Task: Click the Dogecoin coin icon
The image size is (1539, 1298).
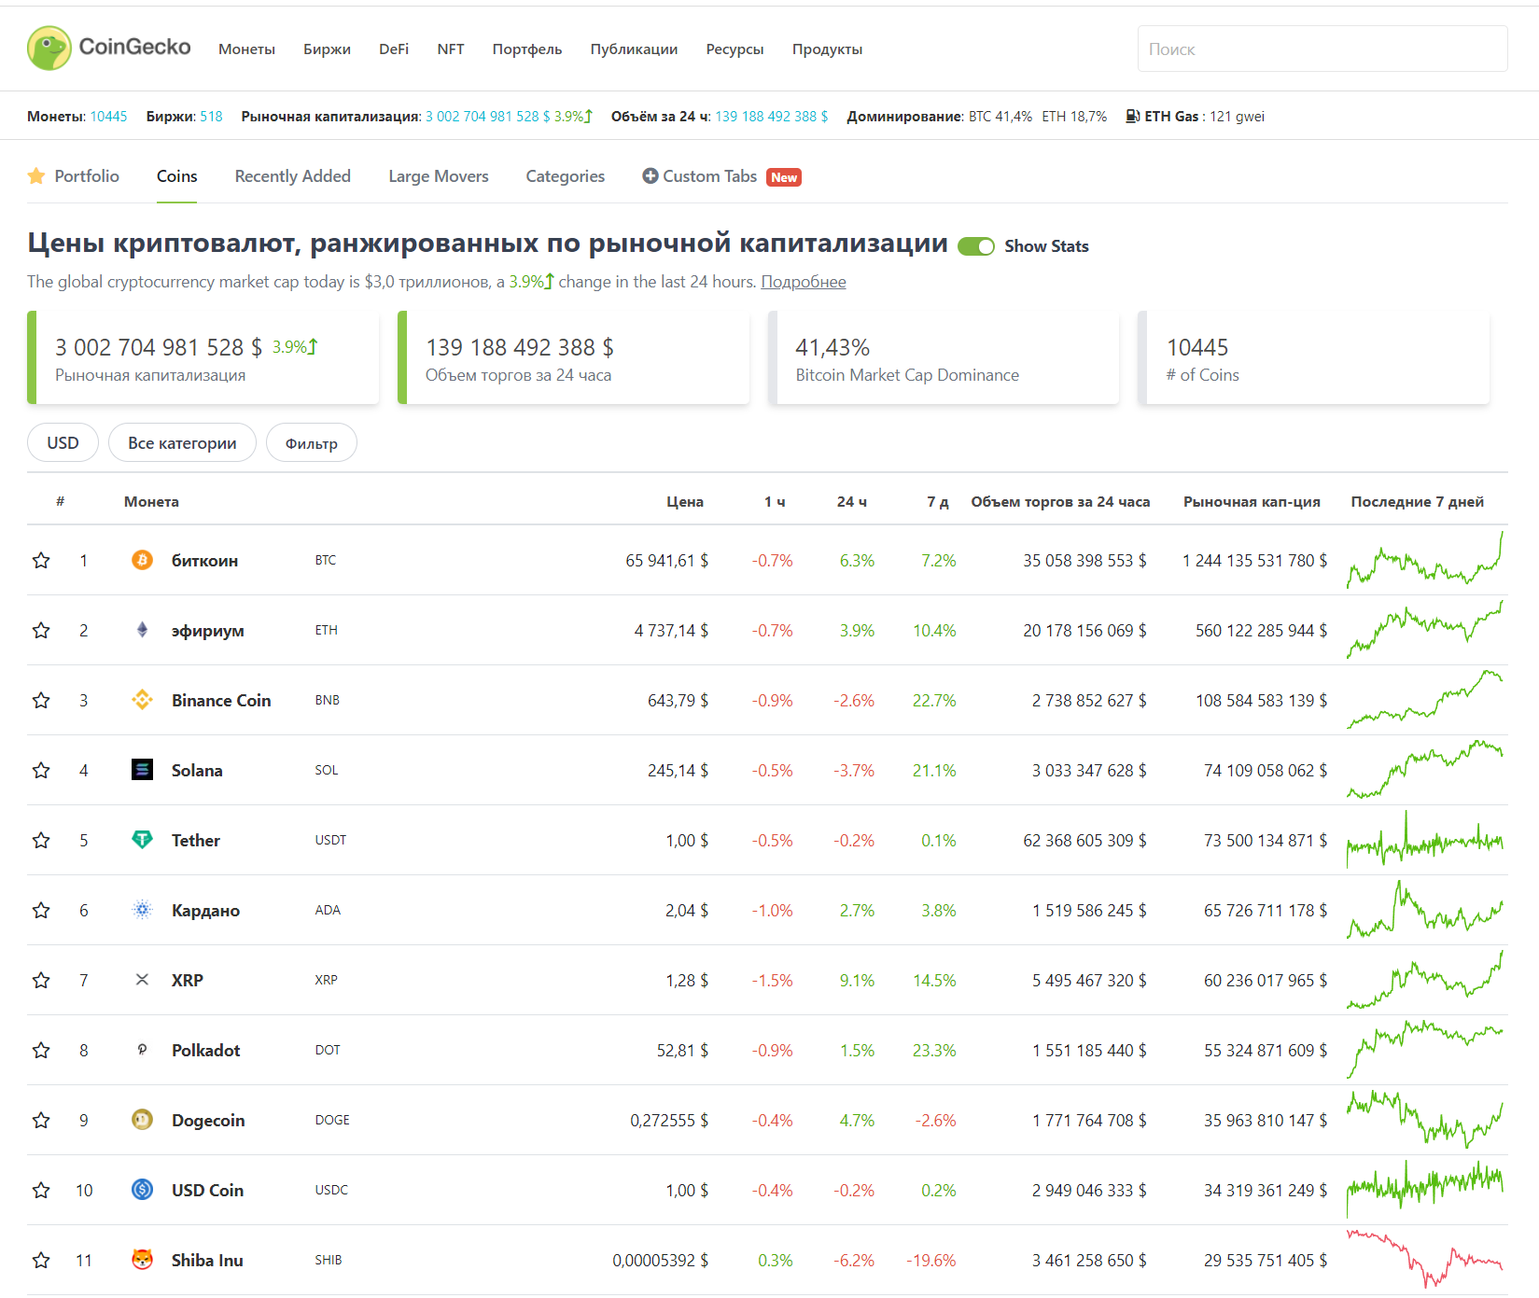Action: pos(142,1120)
